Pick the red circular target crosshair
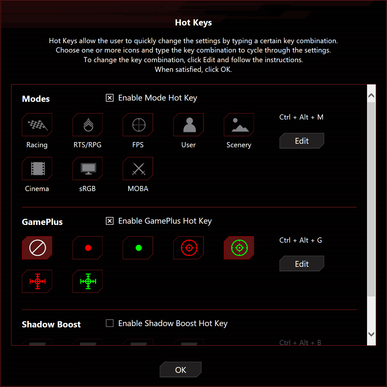The width and height of the screenshot is (387, 387). 188,248
